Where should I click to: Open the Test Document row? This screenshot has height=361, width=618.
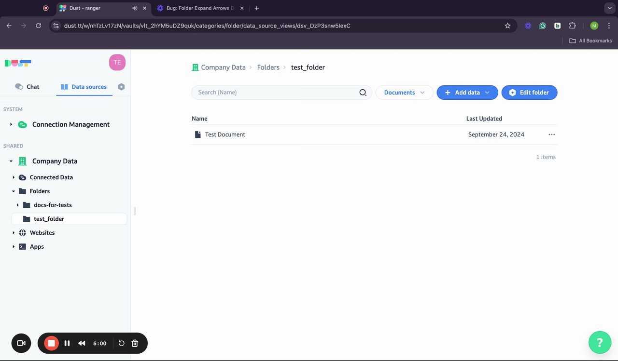pyautogui.click(x=374, y=134)
